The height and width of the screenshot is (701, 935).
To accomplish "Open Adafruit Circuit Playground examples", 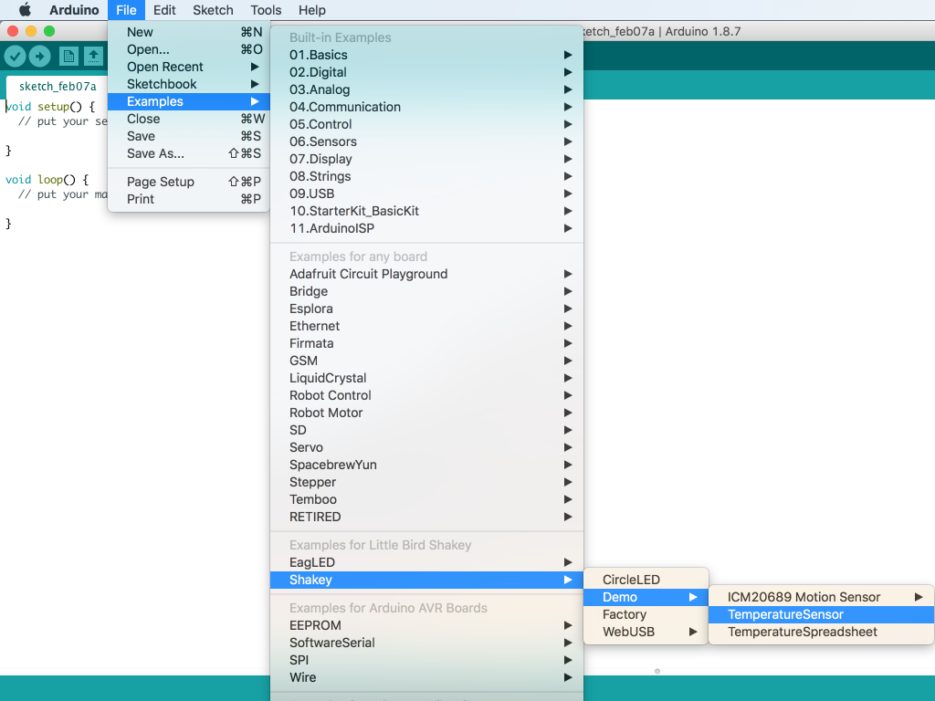I will tap(427, 274).
